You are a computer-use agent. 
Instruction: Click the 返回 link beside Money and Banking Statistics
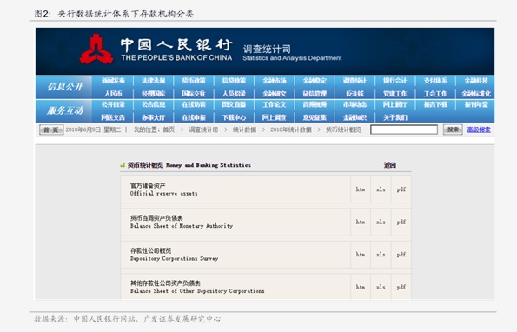click(x=390, y=165)
